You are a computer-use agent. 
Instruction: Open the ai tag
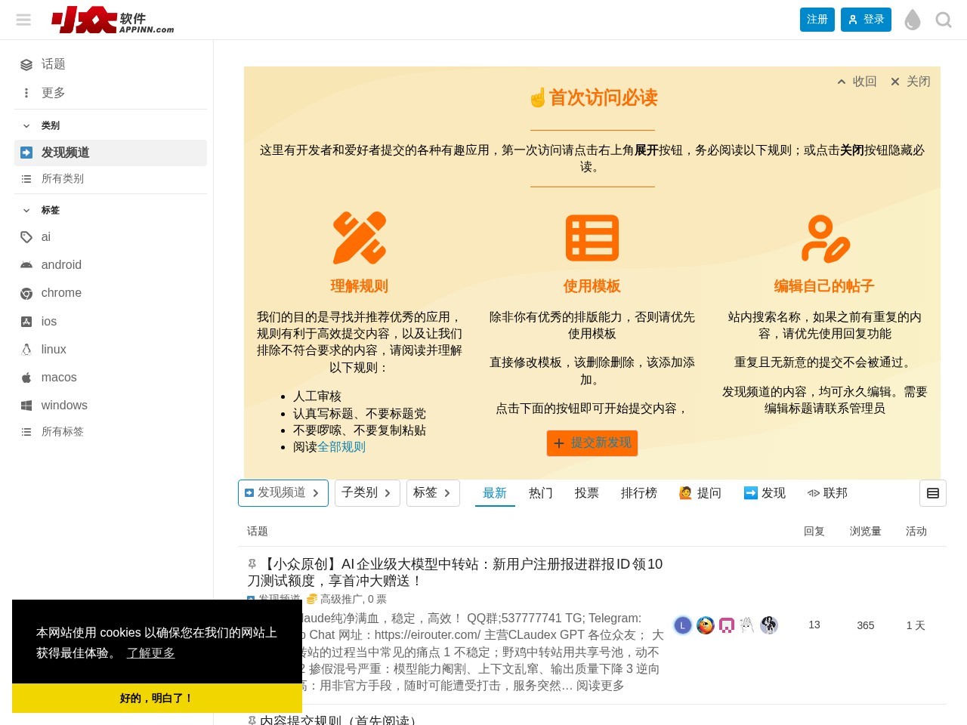tap(110, 237)
